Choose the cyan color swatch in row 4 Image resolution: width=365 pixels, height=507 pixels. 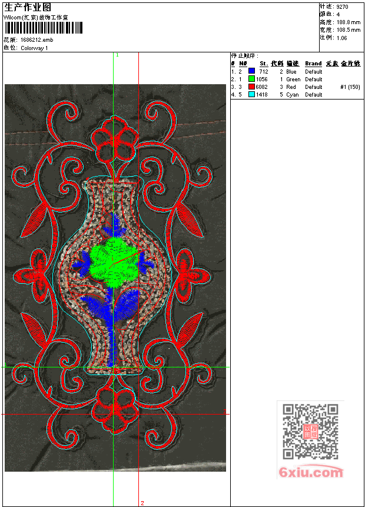251,95
